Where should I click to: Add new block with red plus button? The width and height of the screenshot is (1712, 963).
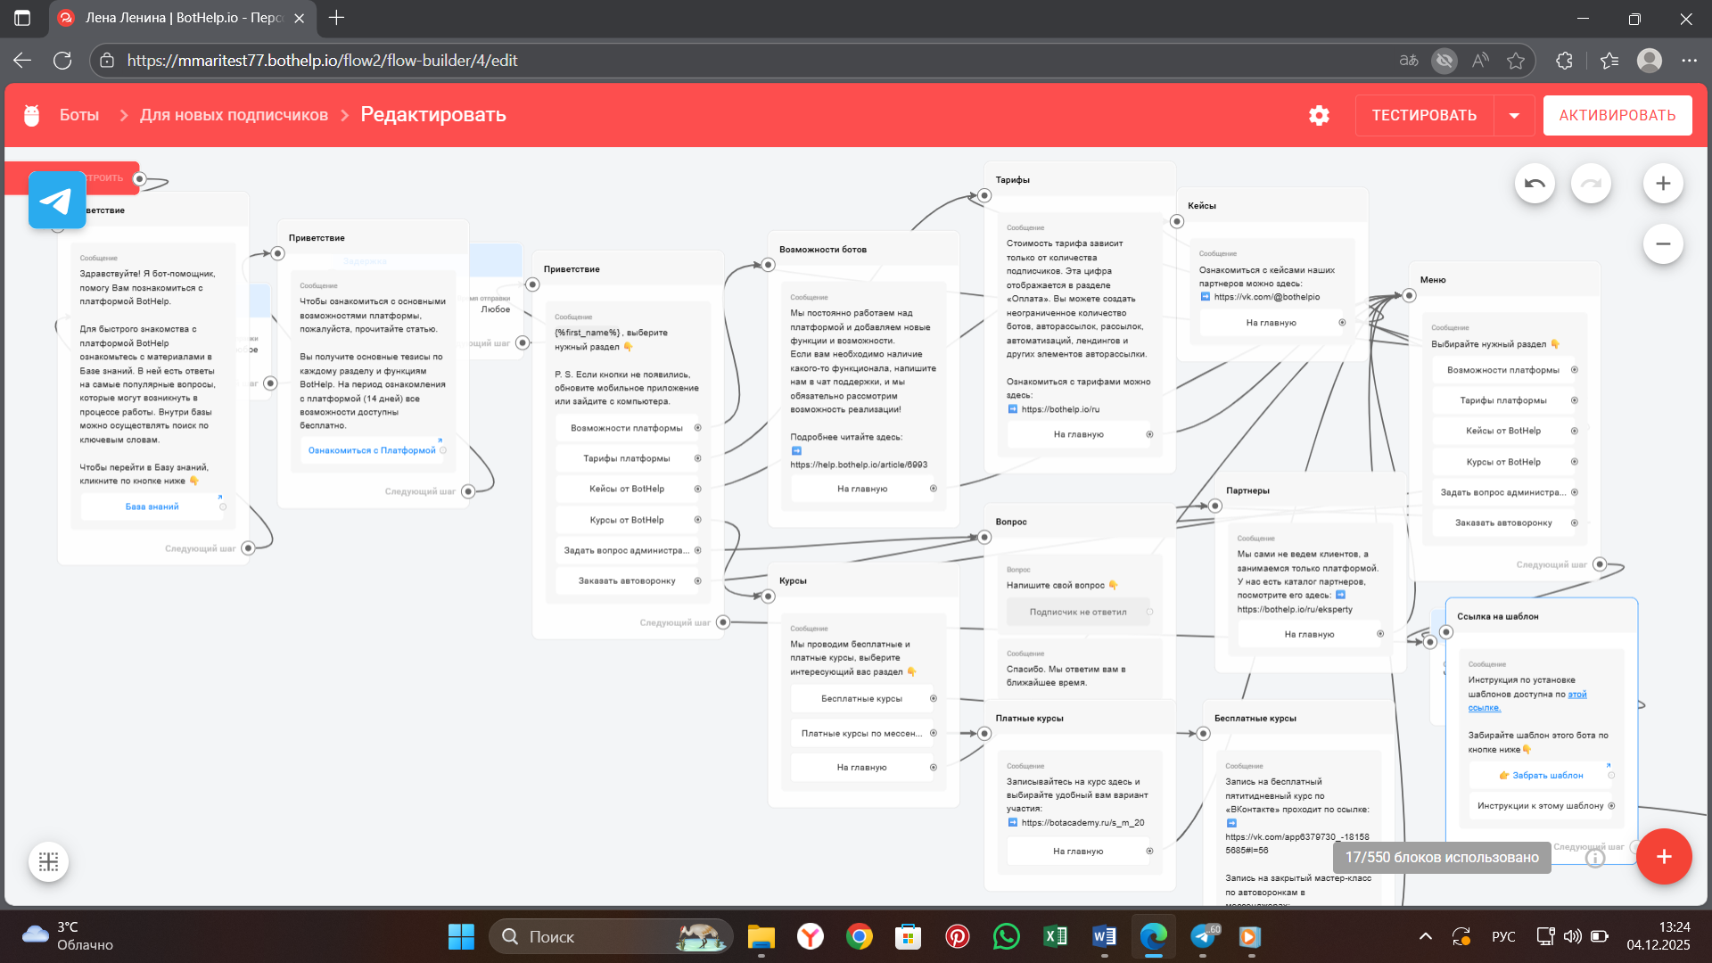tap(1663, 857)
